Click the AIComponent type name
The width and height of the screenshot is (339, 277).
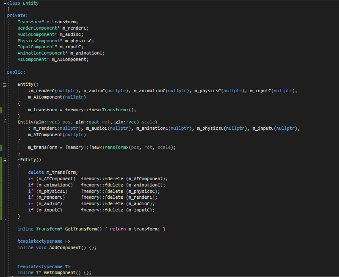(32, 59)
